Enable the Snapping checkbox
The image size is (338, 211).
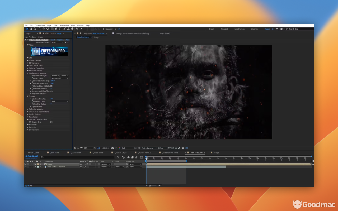point(104,29)
